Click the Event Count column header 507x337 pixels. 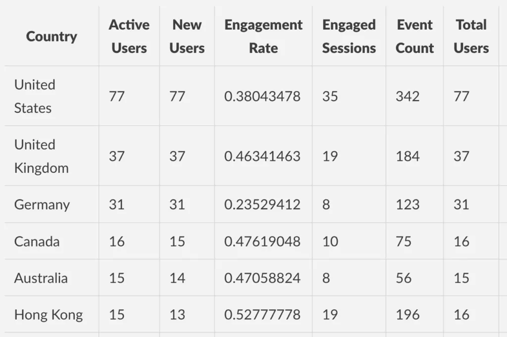[x=415, y=37]
